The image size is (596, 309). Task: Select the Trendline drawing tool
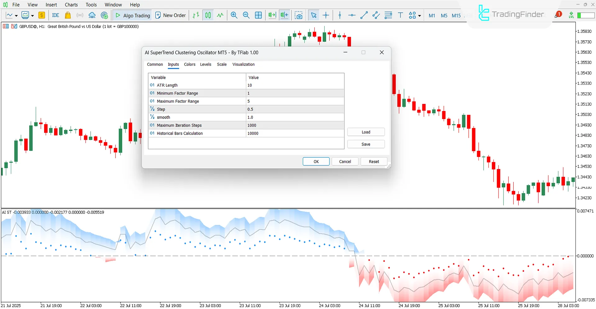(x=364, y=15)
